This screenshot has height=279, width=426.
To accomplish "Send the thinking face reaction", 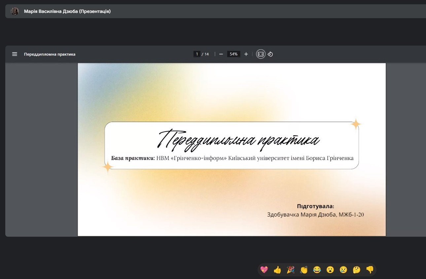I will pos(357,270).
